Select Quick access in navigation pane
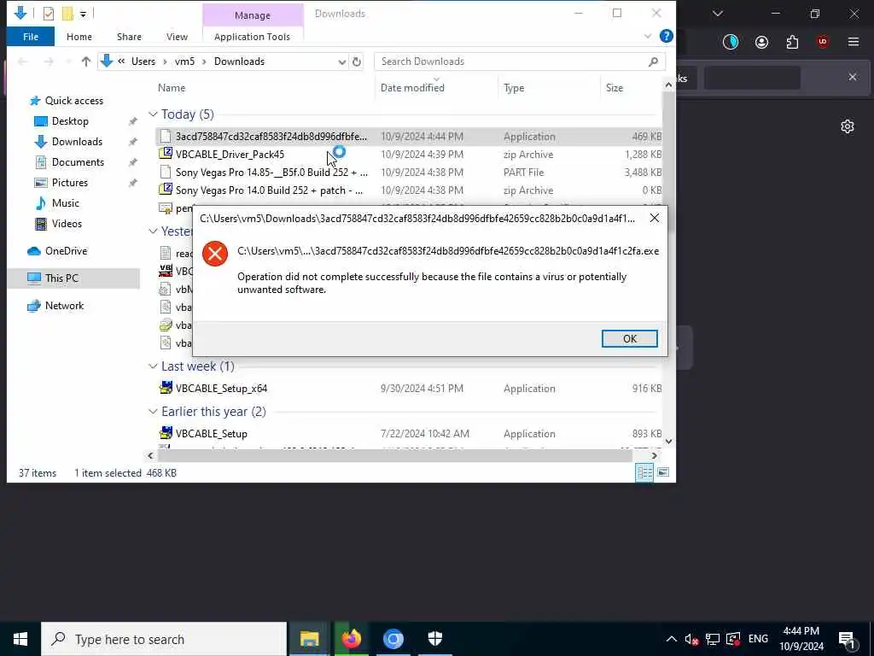 point(73,101)
